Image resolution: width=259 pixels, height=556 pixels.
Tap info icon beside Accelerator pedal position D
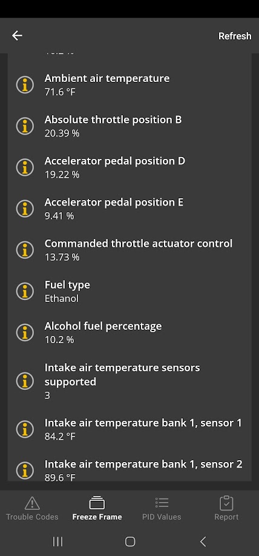point(25,167)
